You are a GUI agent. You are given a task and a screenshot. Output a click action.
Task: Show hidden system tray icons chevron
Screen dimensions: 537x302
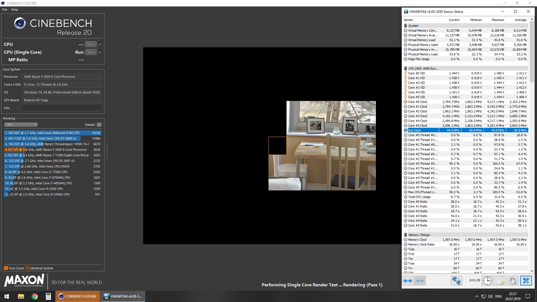[x=477, y=296]
